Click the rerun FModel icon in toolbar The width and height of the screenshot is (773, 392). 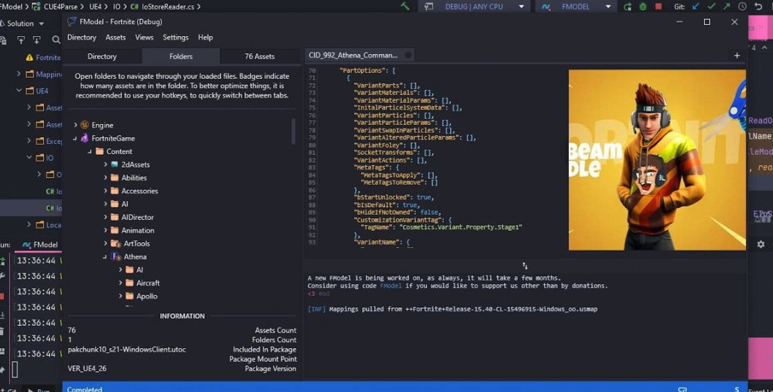click(628, 7)
